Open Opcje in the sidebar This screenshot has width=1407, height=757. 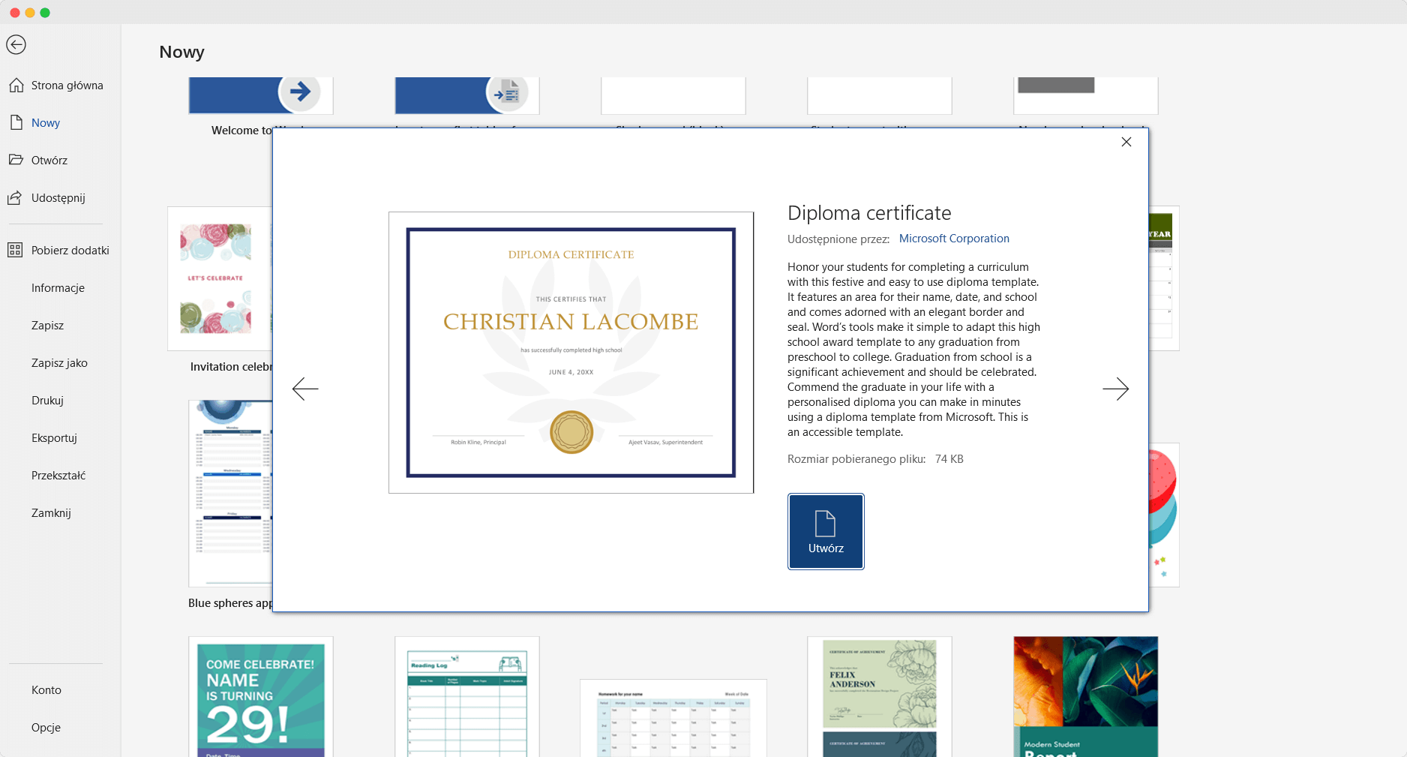[46, 728]
